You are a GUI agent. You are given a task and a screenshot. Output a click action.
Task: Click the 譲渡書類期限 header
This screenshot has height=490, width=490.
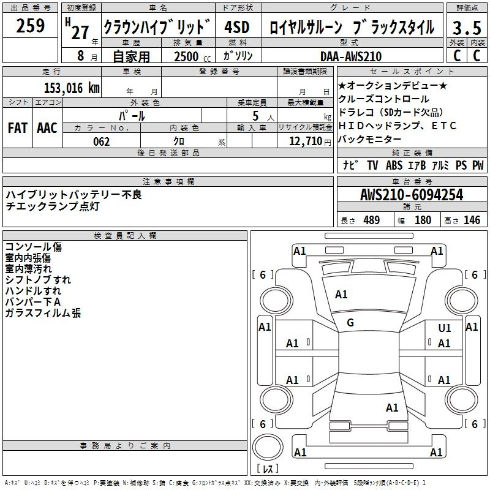click(305, 72)
